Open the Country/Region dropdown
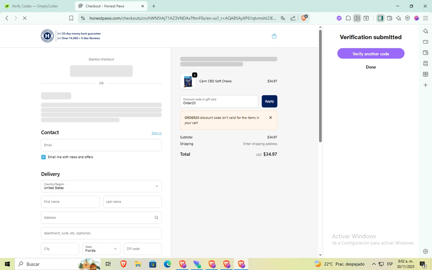Image resolution: width=432 pixels, height=270 pixels. pyautogui.click(x=101, y=186)
